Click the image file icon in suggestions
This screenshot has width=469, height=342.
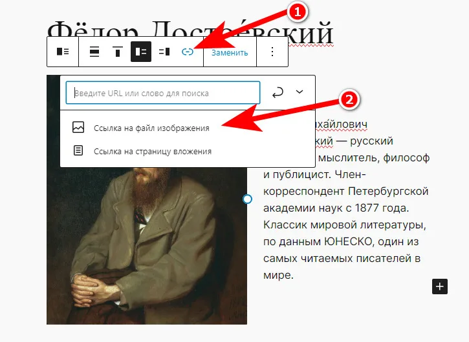[x=78, y=127]
